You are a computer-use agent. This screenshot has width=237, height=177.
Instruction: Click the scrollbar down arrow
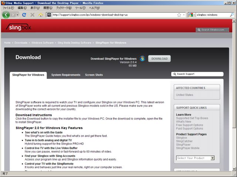pyautogui.click(x=234, y=169)
